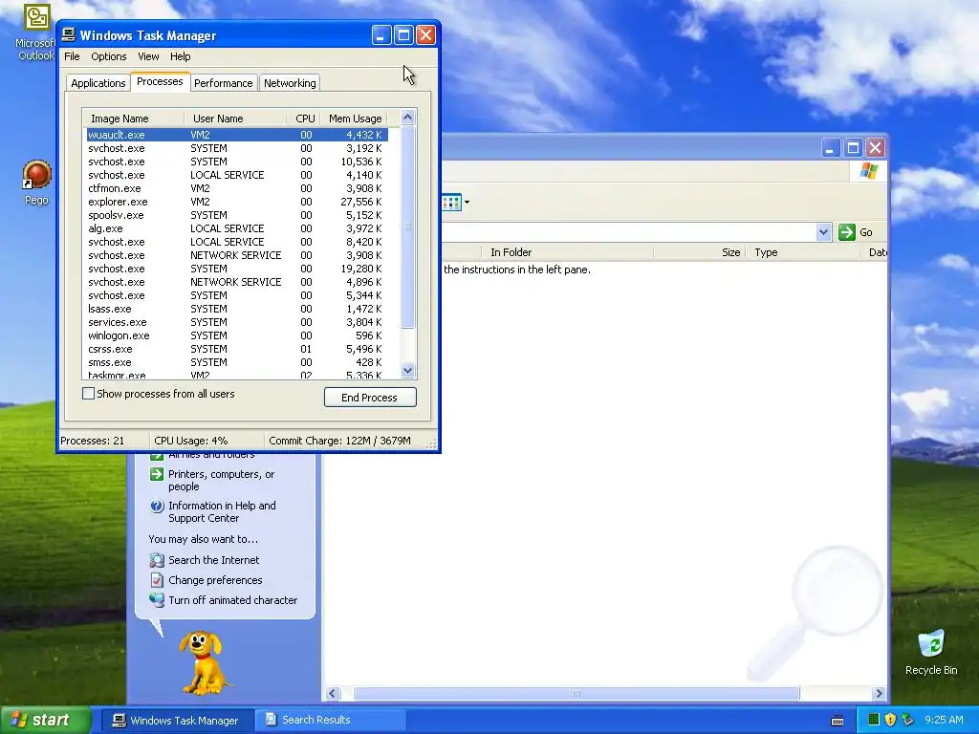Click the Views icon in Search Results toolbar
Image resolution: width=979 pixels, height=734 pixels.
tap(451, 203)
